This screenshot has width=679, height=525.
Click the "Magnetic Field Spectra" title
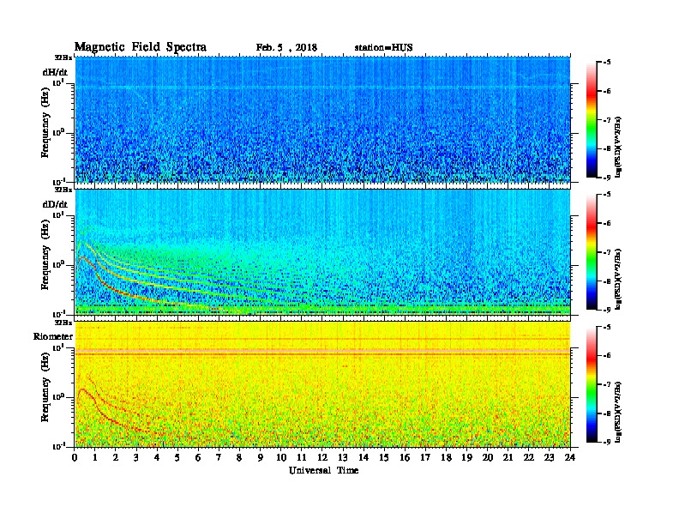tap(141, 47)
